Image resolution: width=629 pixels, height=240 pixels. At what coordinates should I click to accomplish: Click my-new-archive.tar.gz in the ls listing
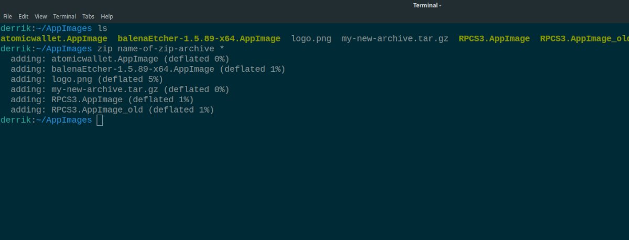[395, 38]
